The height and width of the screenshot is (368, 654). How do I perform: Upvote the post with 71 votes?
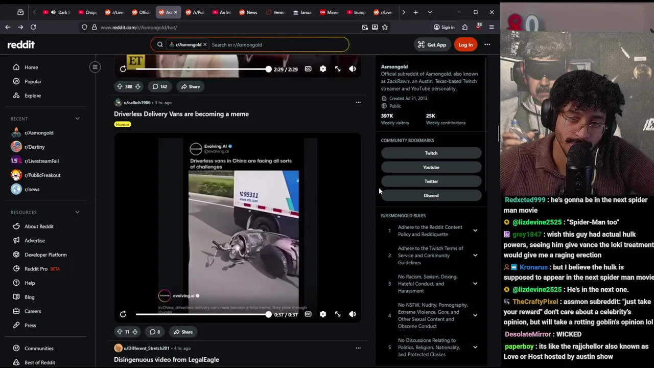click(120, 332)
